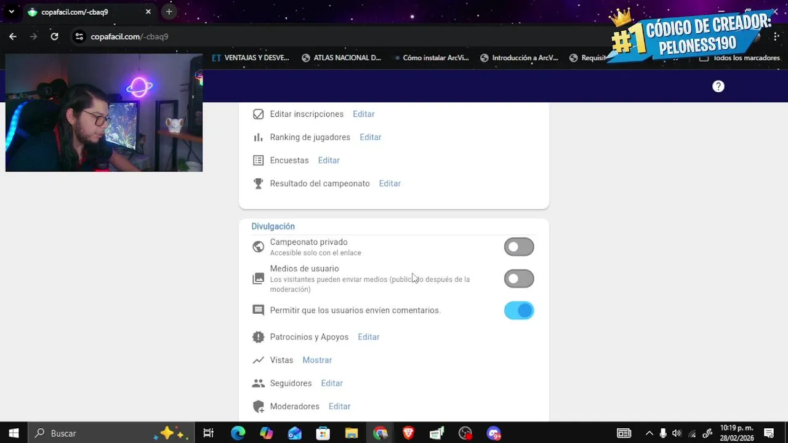
Task: Open Microsoft Edge from taskbar
Action: pos(238,433)
